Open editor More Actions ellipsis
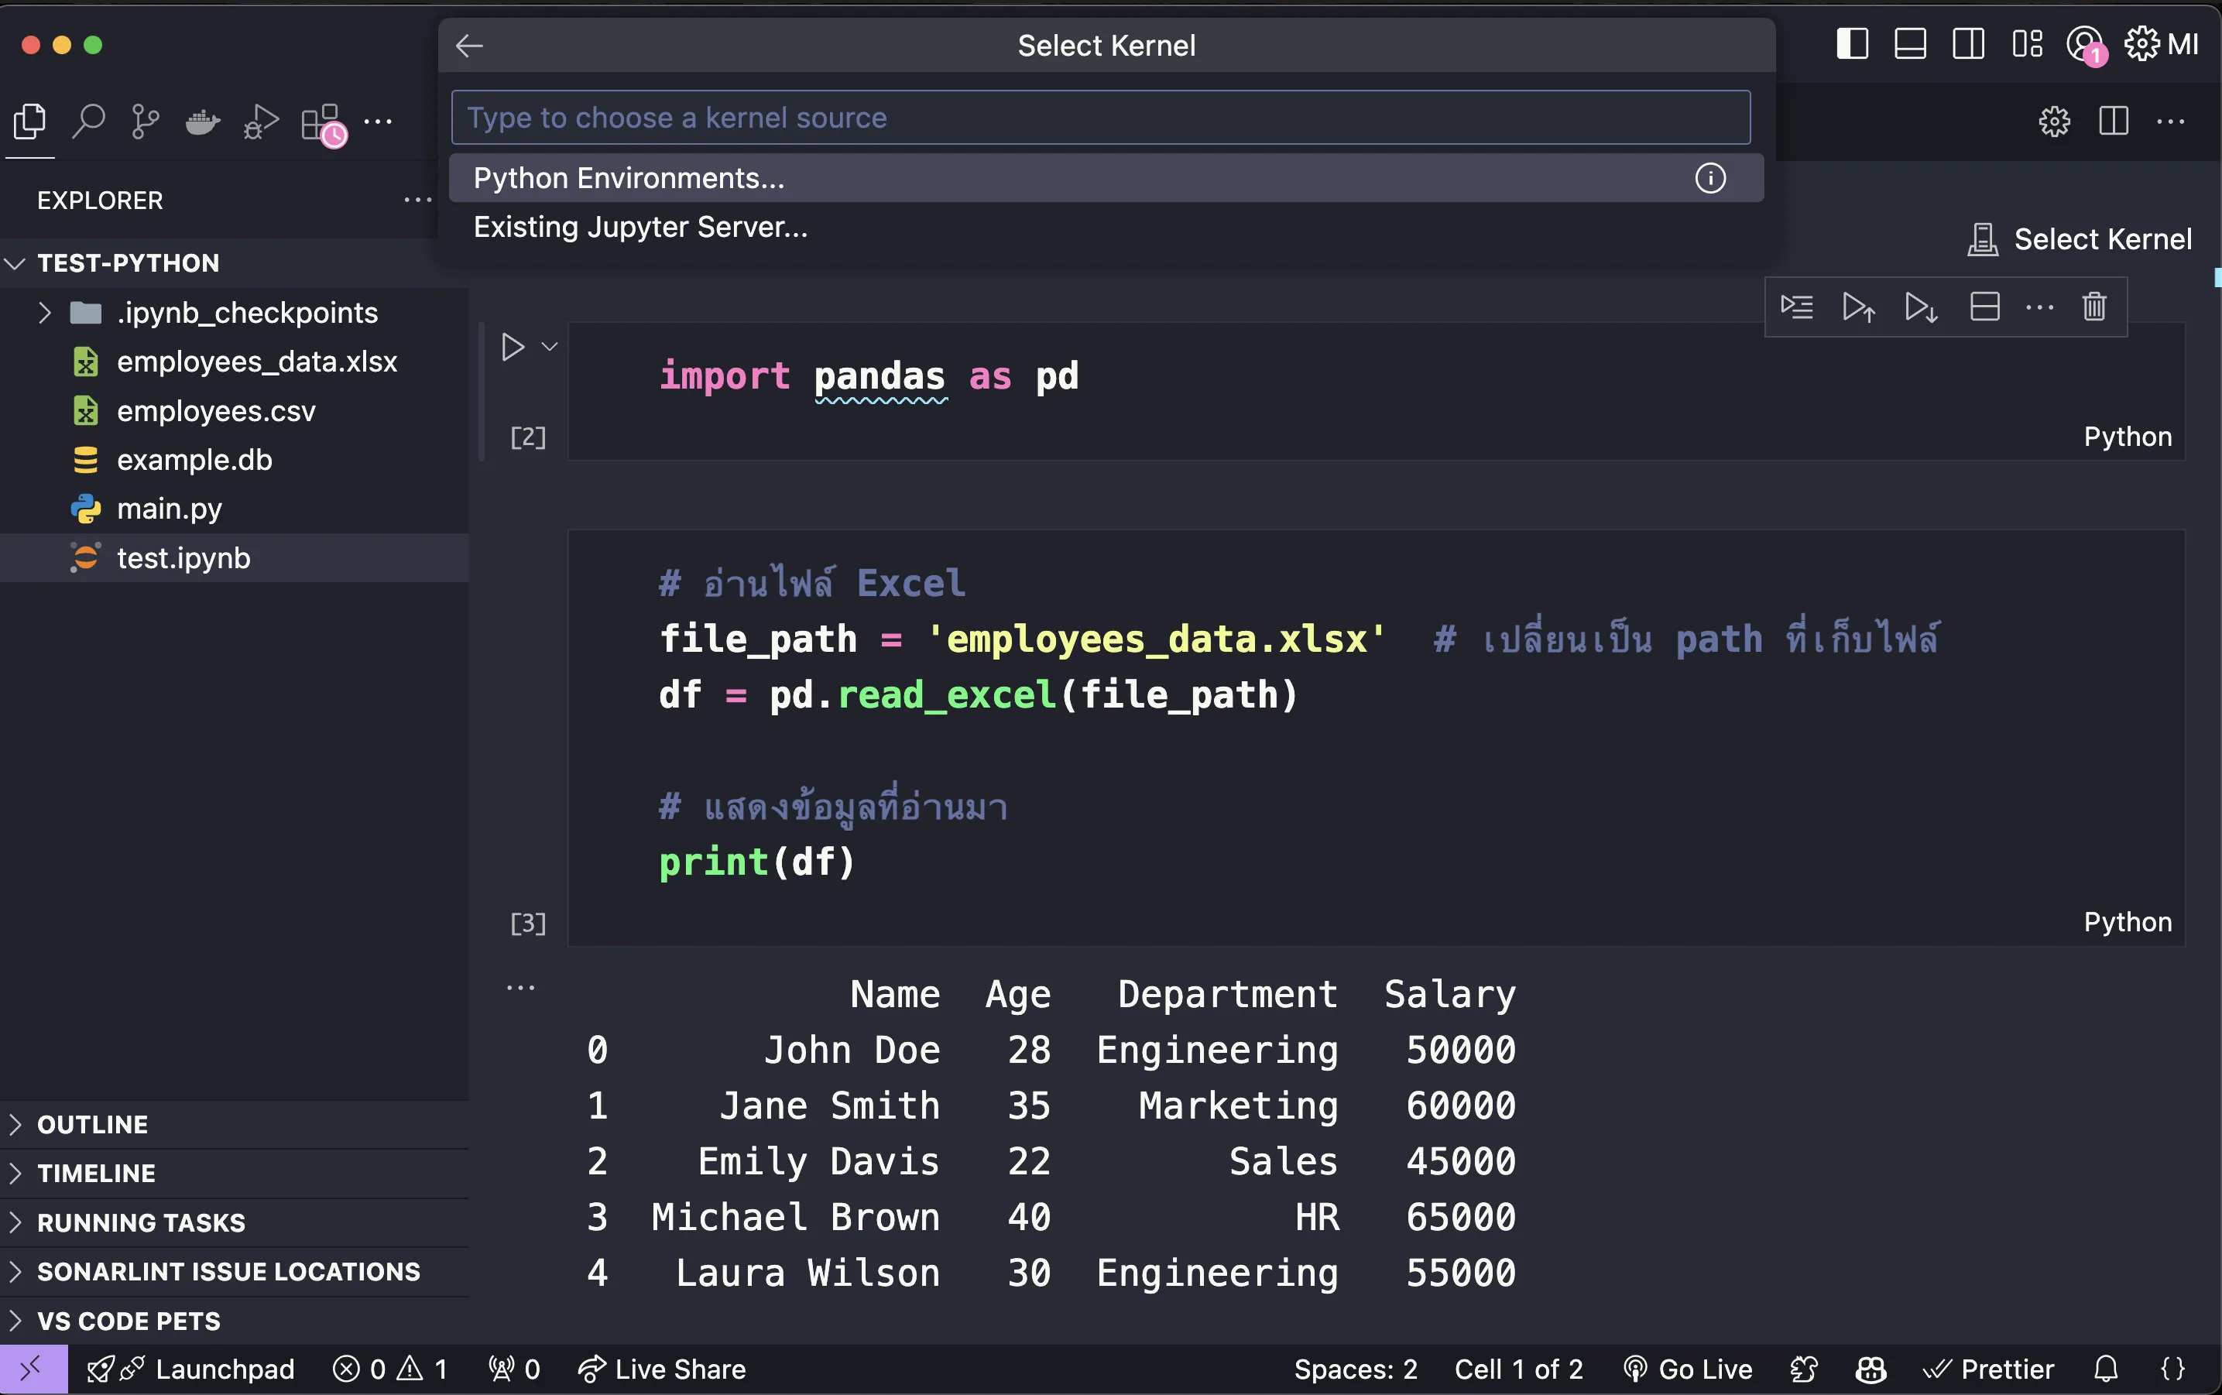The height and width of the screenshot is (1395, 2222). (x=2170, y=121)
